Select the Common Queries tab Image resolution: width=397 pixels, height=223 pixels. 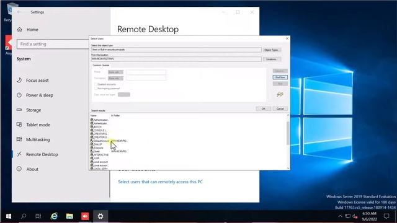(100, 65)
